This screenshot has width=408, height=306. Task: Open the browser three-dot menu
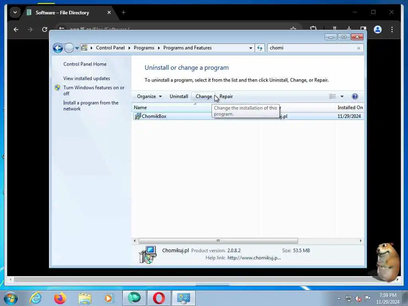tap(392, 29)
